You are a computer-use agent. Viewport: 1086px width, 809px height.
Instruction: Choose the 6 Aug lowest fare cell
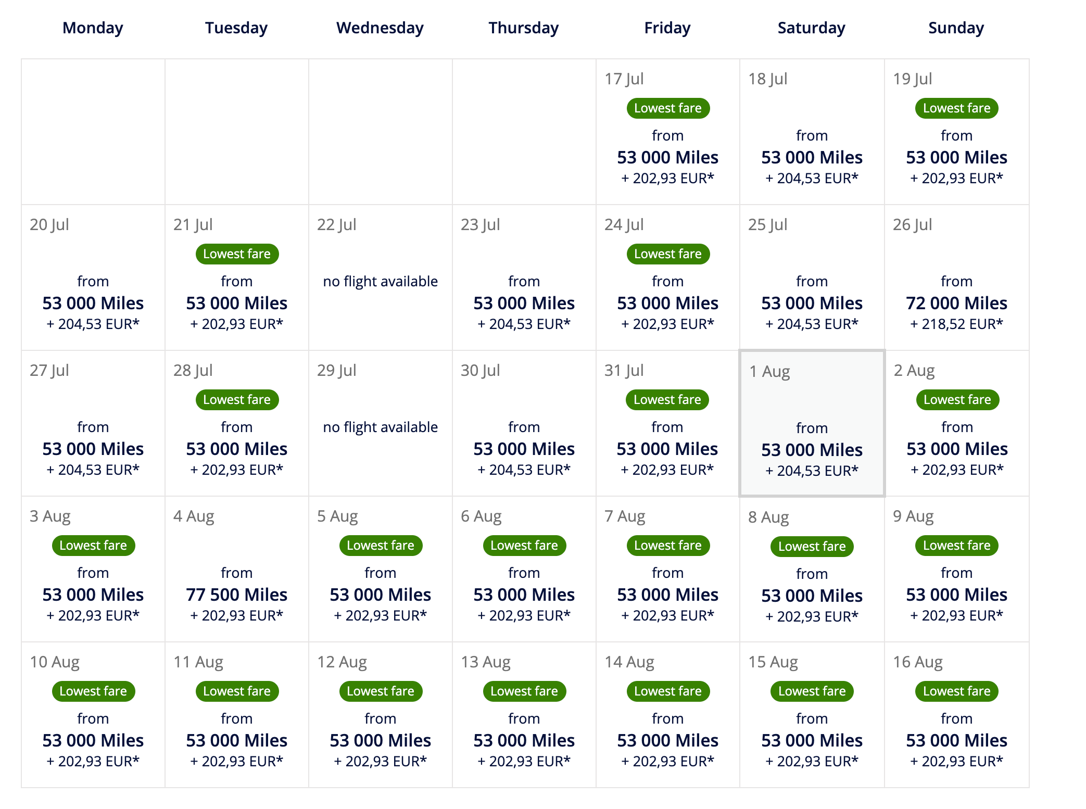[524, 570]
